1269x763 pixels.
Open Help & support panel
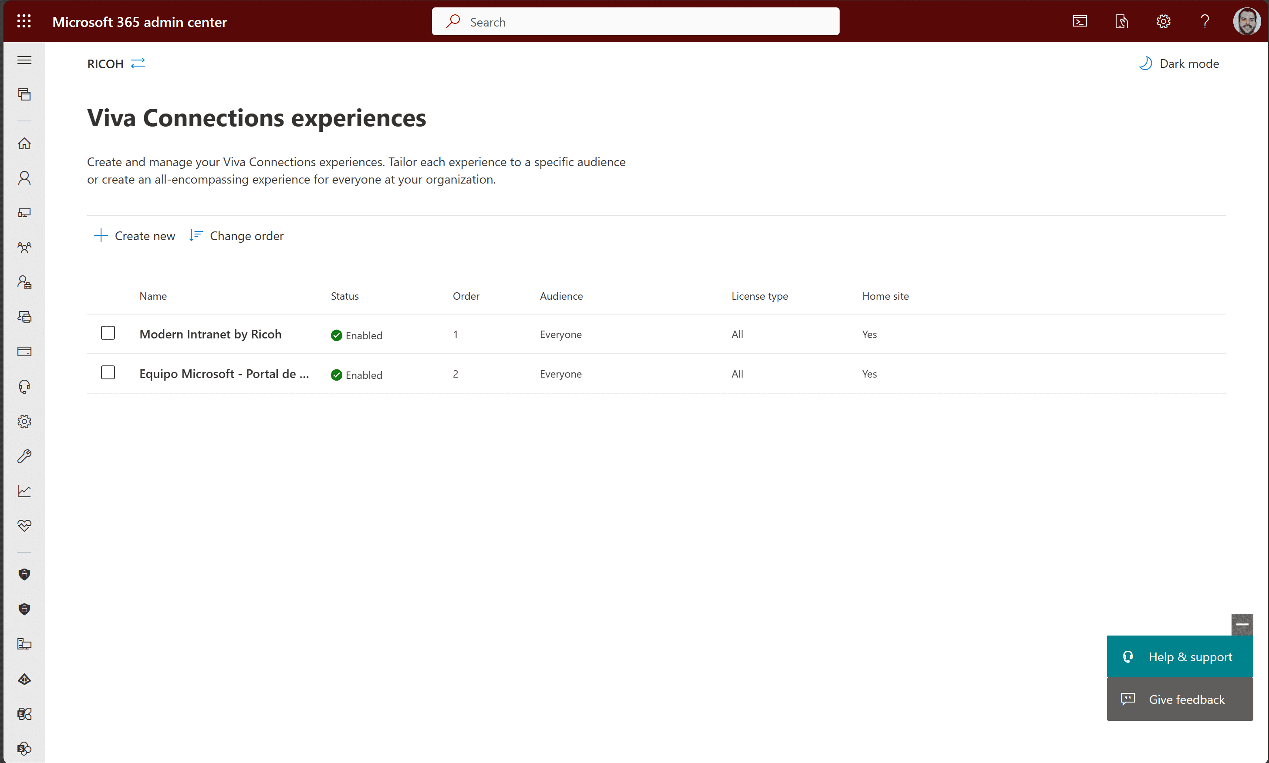(x=1179, y=657)
